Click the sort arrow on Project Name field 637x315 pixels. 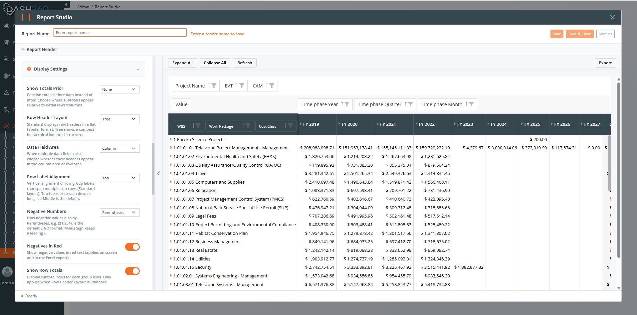click(x=209, y=85)
